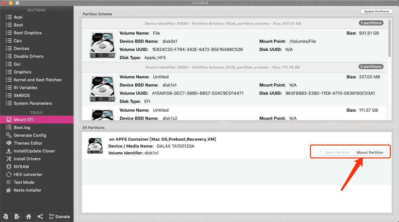This screenshot has width=399, height=222.
Task: Click disk UUID 963F88B3-E39D-11E8-A710-E636190C03A1
Action: tap(330, 93)
